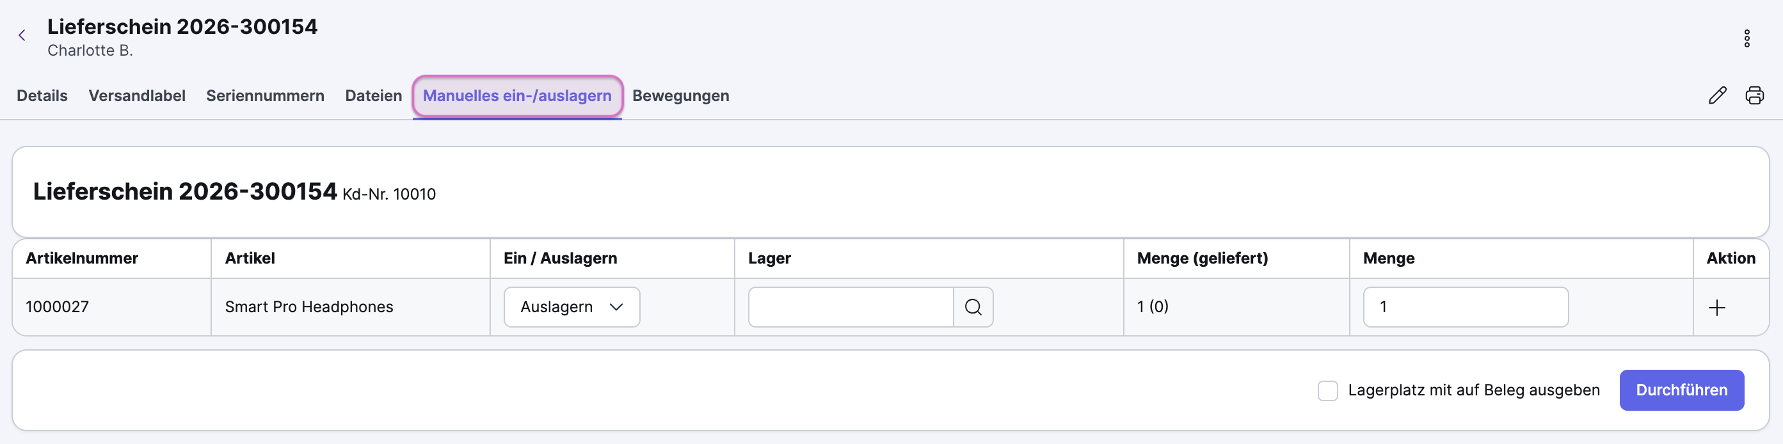
Task: Open the three-dot more options menu
Action: 1747,39
